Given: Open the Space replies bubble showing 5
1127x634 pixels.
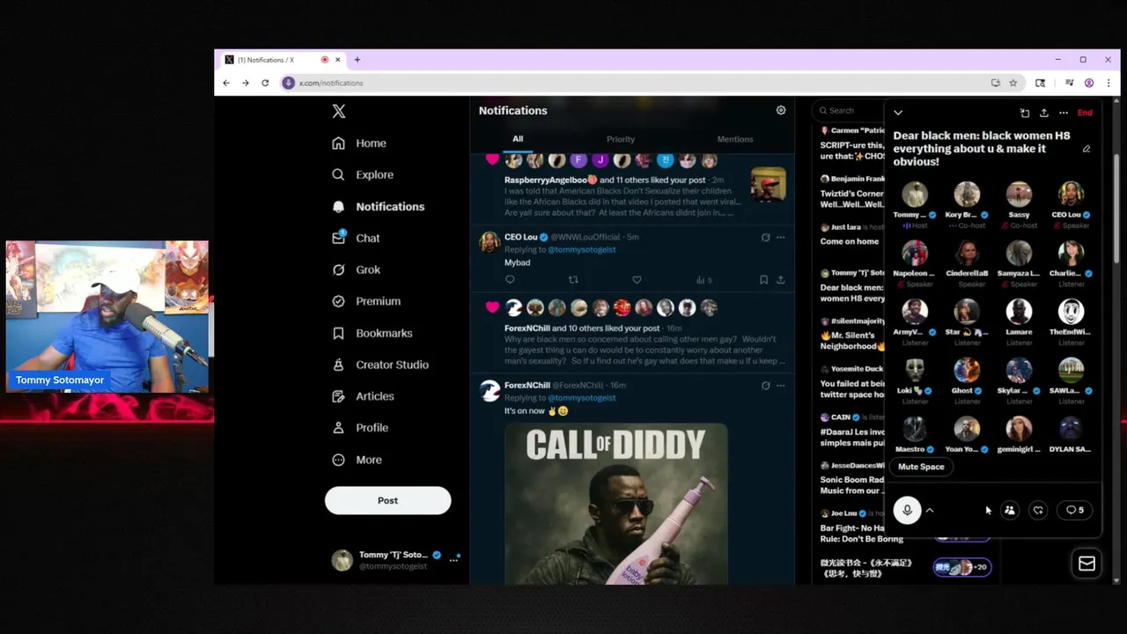Looking at the screenshot, I should (x=1075, y=510).
